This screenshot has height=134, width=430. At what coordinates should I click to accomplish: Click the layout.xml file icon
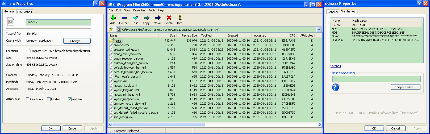point(111,81)
